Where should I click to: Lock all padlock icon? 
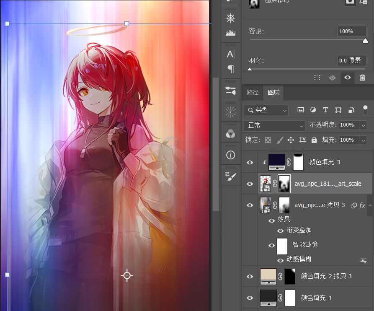[314, 140]
